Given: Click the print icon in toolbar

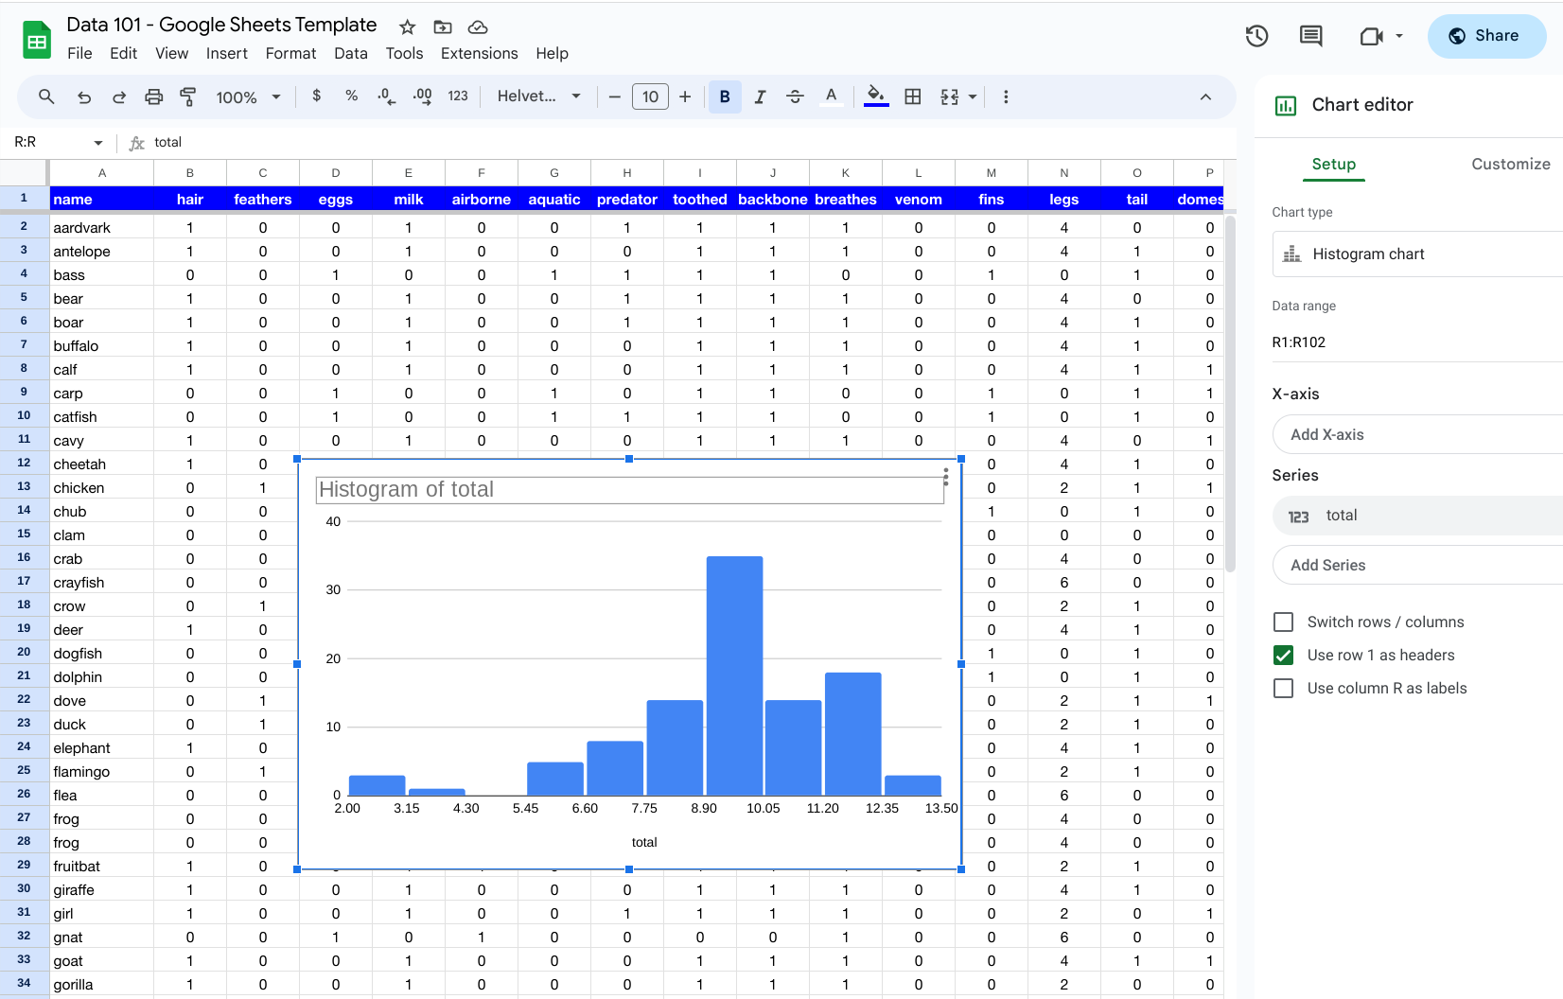Looking at the screenshot, I should pyautogui.click(x=153, y=96).
